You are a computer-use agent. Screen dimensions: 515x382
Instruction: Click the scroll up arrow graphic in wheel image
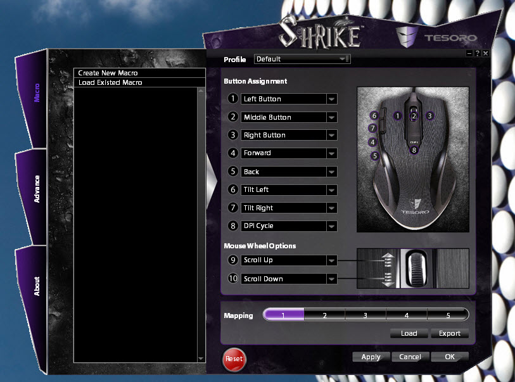coord(388,260)
